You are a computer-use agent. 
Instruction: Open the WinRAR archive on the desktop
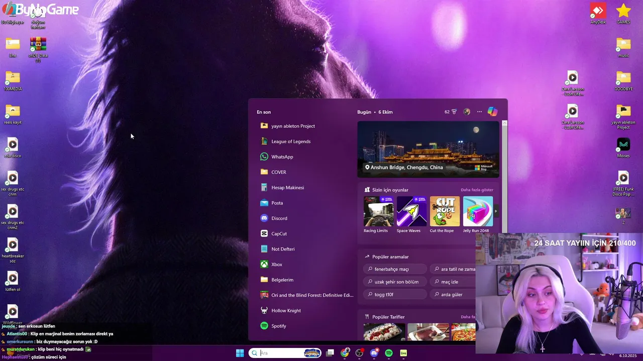(x=38, y=50)
